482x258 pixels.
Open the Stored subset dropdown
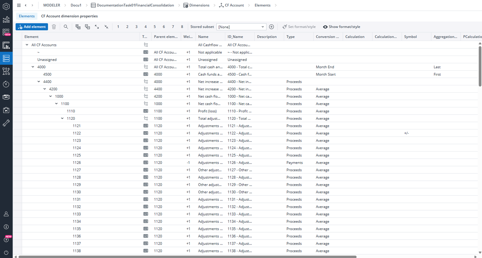[241, 27]
